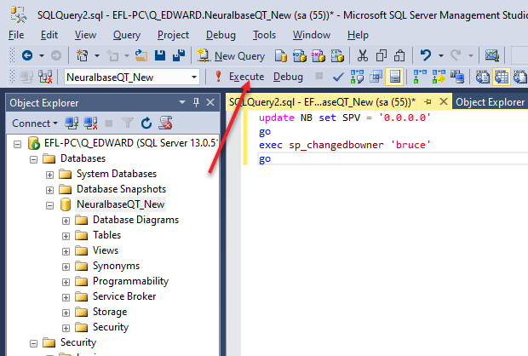Close the Object Explorer panel
The height and width of the screenshot is (356, 528).
point(210,102)
